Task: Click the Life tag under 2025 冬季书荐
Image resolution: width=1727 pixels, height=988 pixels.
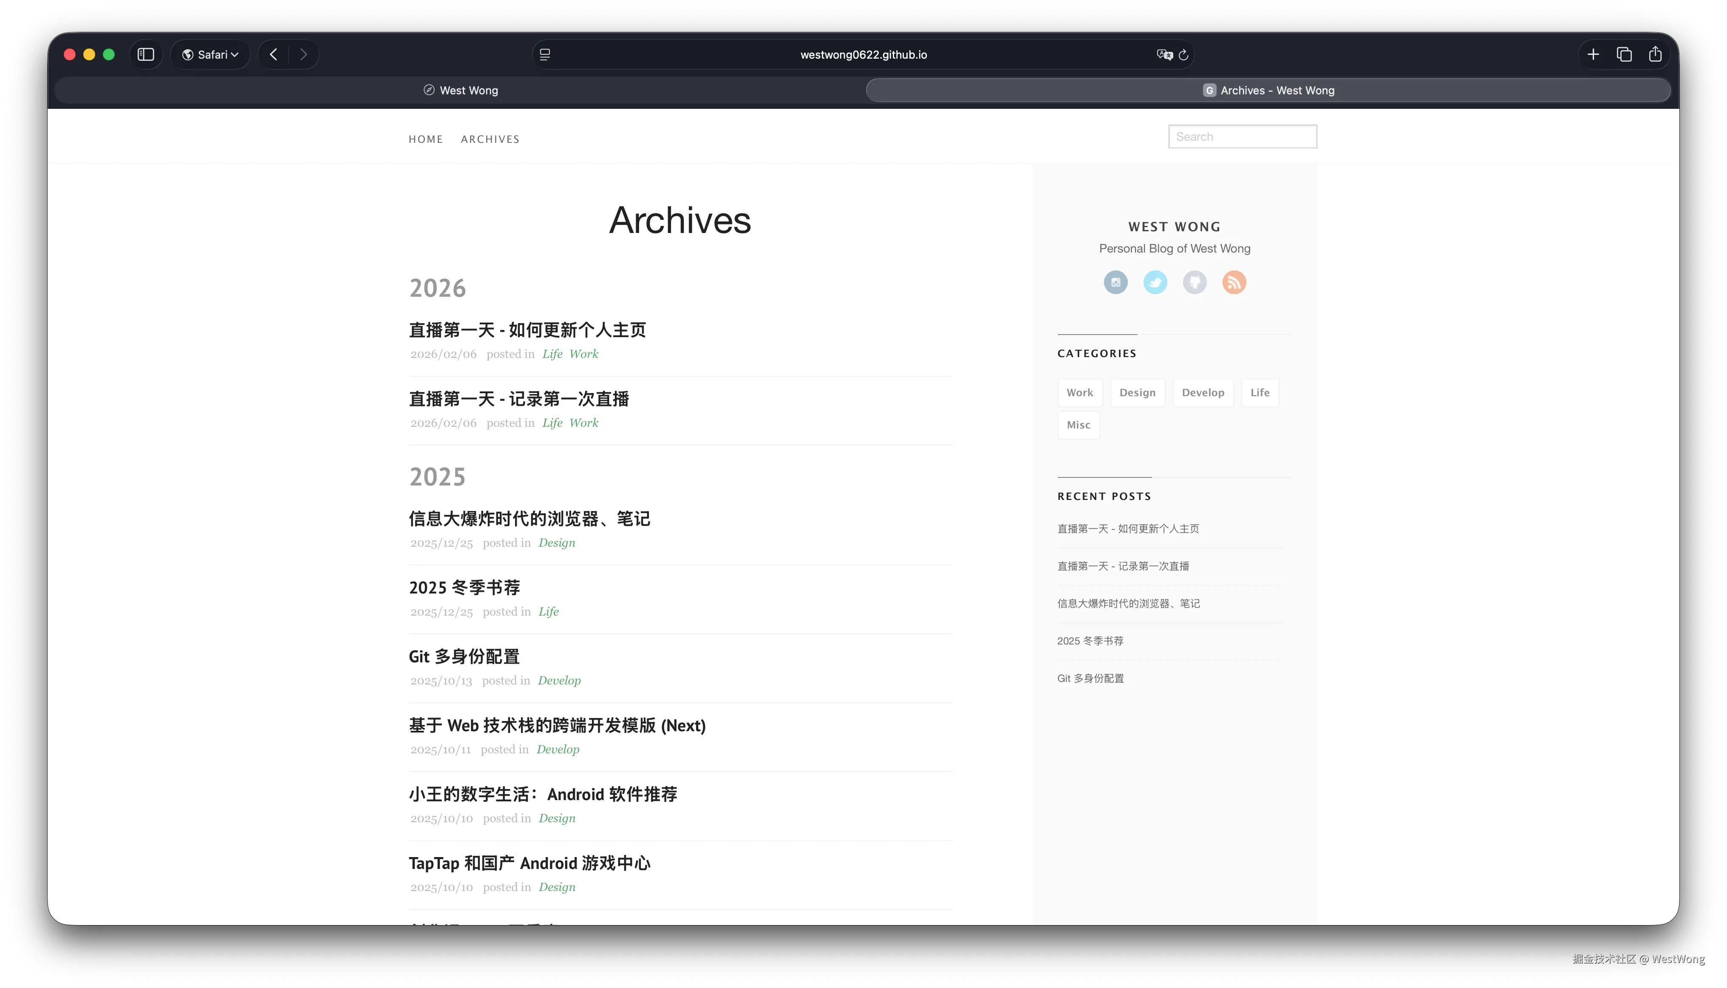Action: point(548,611)
